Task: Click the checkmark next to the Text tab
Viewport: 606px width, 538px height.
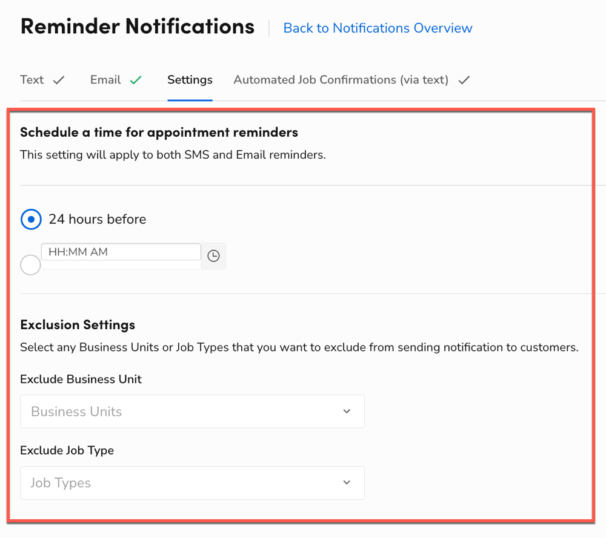Action: (59, 79)
